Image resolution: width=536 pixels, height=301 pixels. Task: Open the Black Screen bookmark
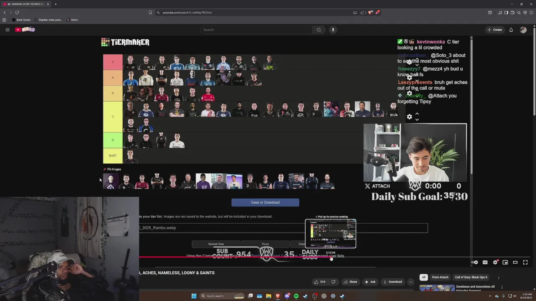[x=21, y=20]
